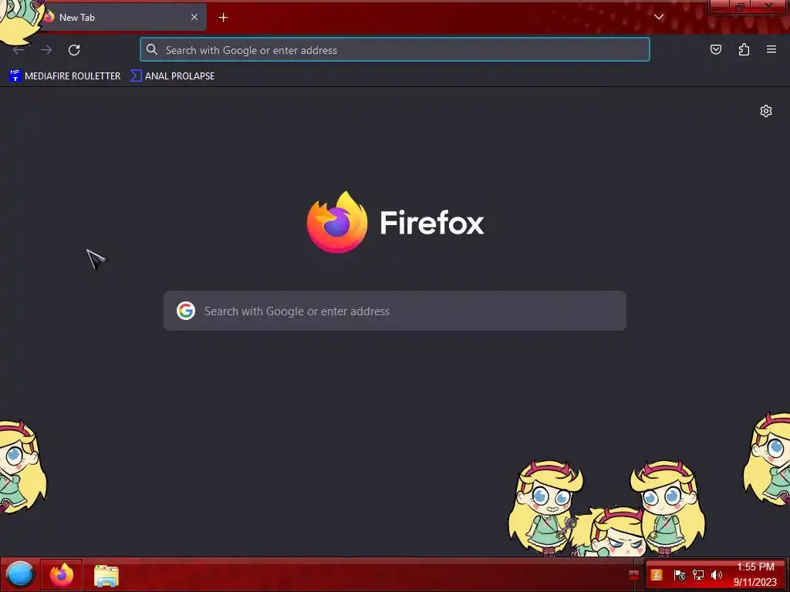Expand the List all tabs chevron
The width and height of the screenshot is (790, 592).
click(659, 17)
